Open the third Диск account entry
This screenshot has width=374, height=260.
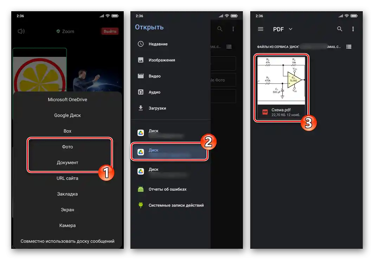pyautogui.click(x=170, y=171)
